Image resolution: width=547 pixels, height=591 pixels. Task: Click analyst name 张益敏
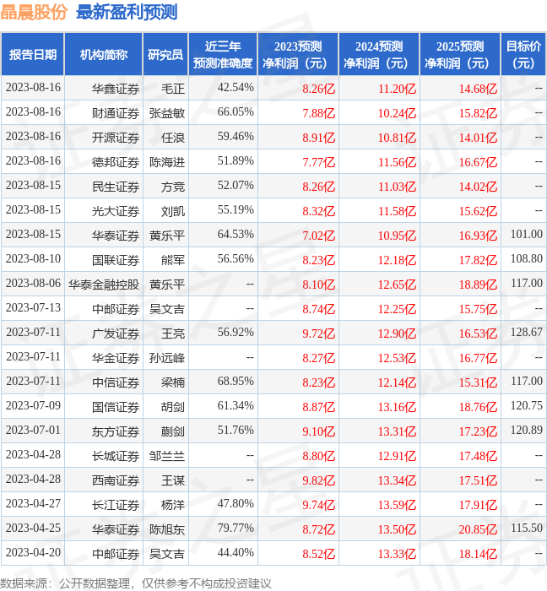pyautogui.click(x=167, y=113)
